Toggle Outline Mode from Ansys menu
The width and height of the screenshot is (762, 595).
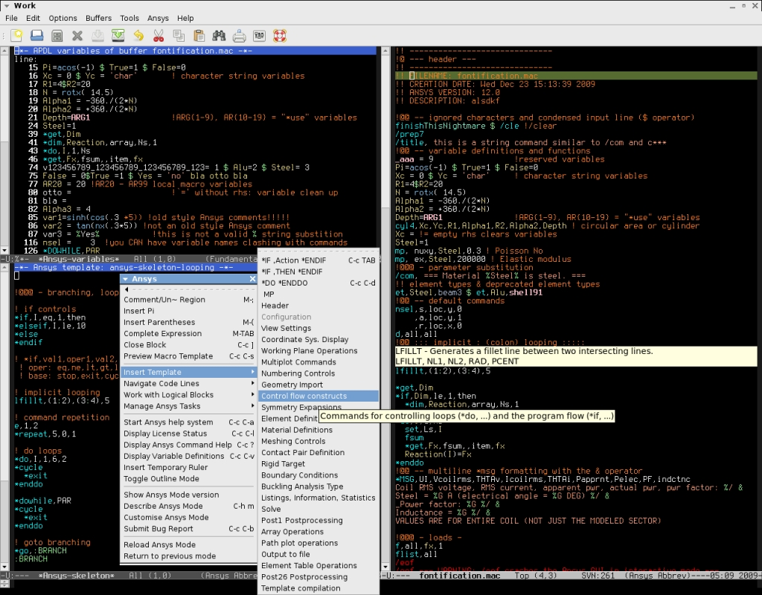(188, 478)
